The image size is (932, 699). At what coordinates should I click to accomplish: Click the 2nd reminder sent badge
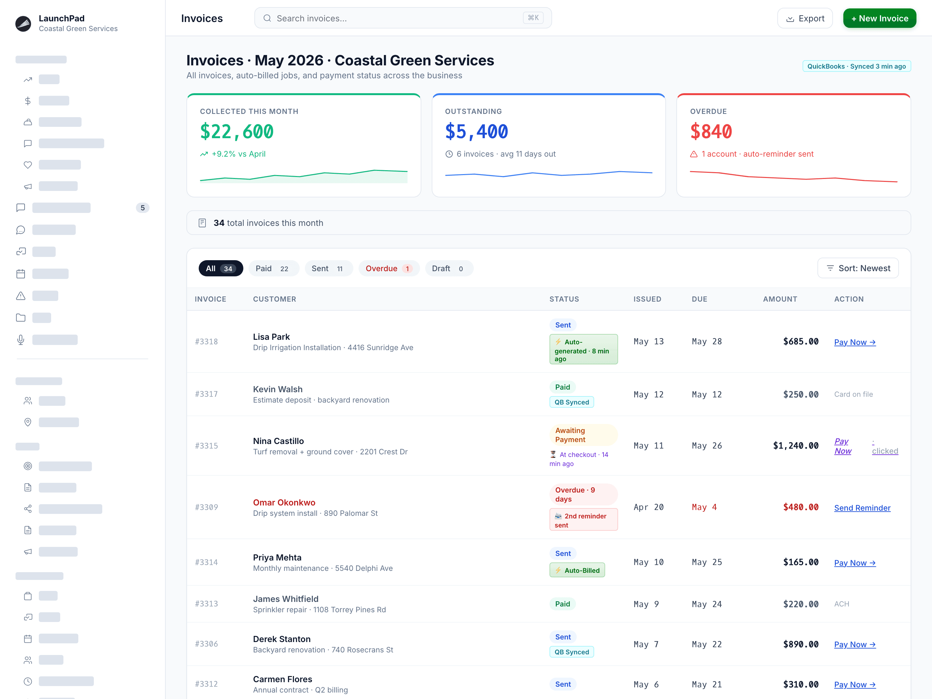pyautogui.click(x=583, y=520)
